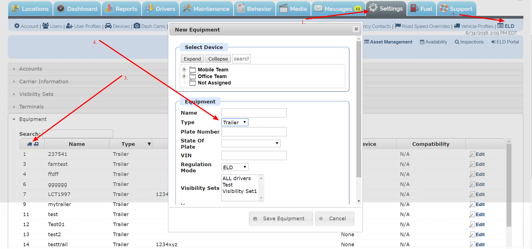
Task: Open the Type column filter arrow
Action: coord(149,144)
